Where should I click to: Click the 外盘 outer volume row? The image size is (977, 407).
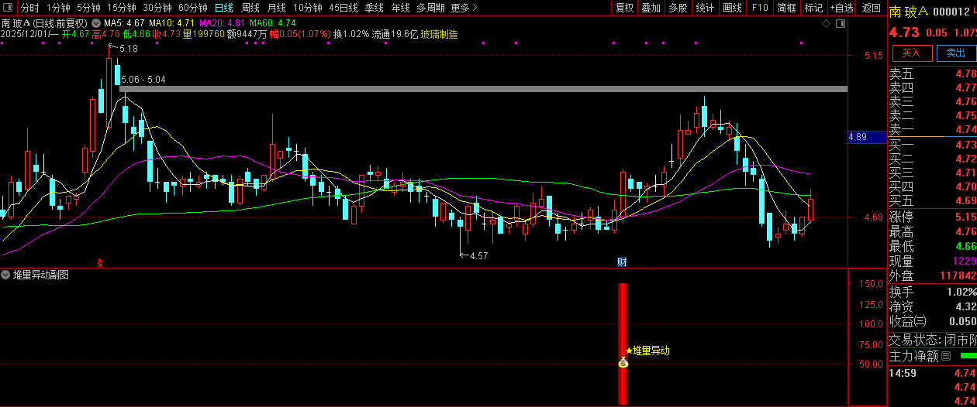coord(932,275)
